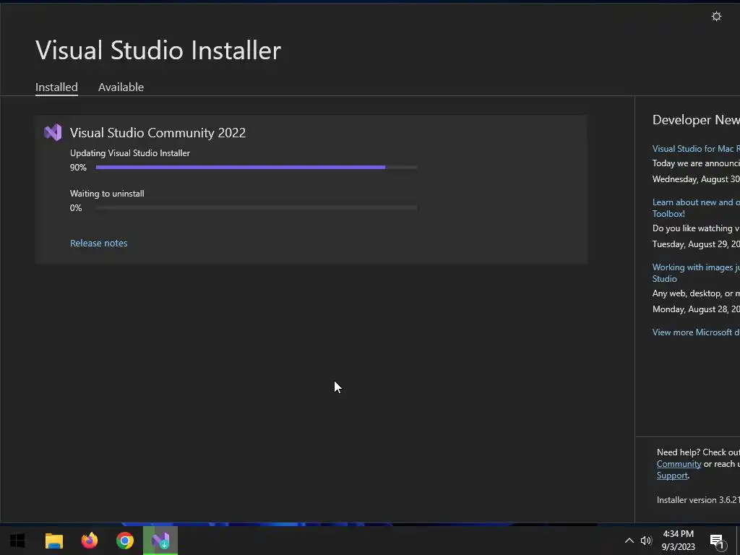Click the Visual Studio Installer window title
This screenshot has width=740, height=555.
158,50
